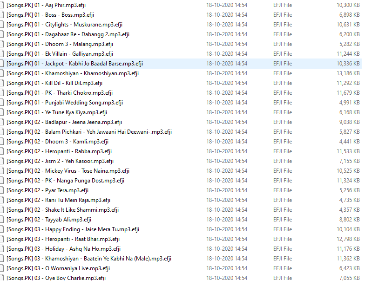Select file '02 - Heropanti - Rabba.mp3.efji'
378x286 pixels.
click(59, 151)
